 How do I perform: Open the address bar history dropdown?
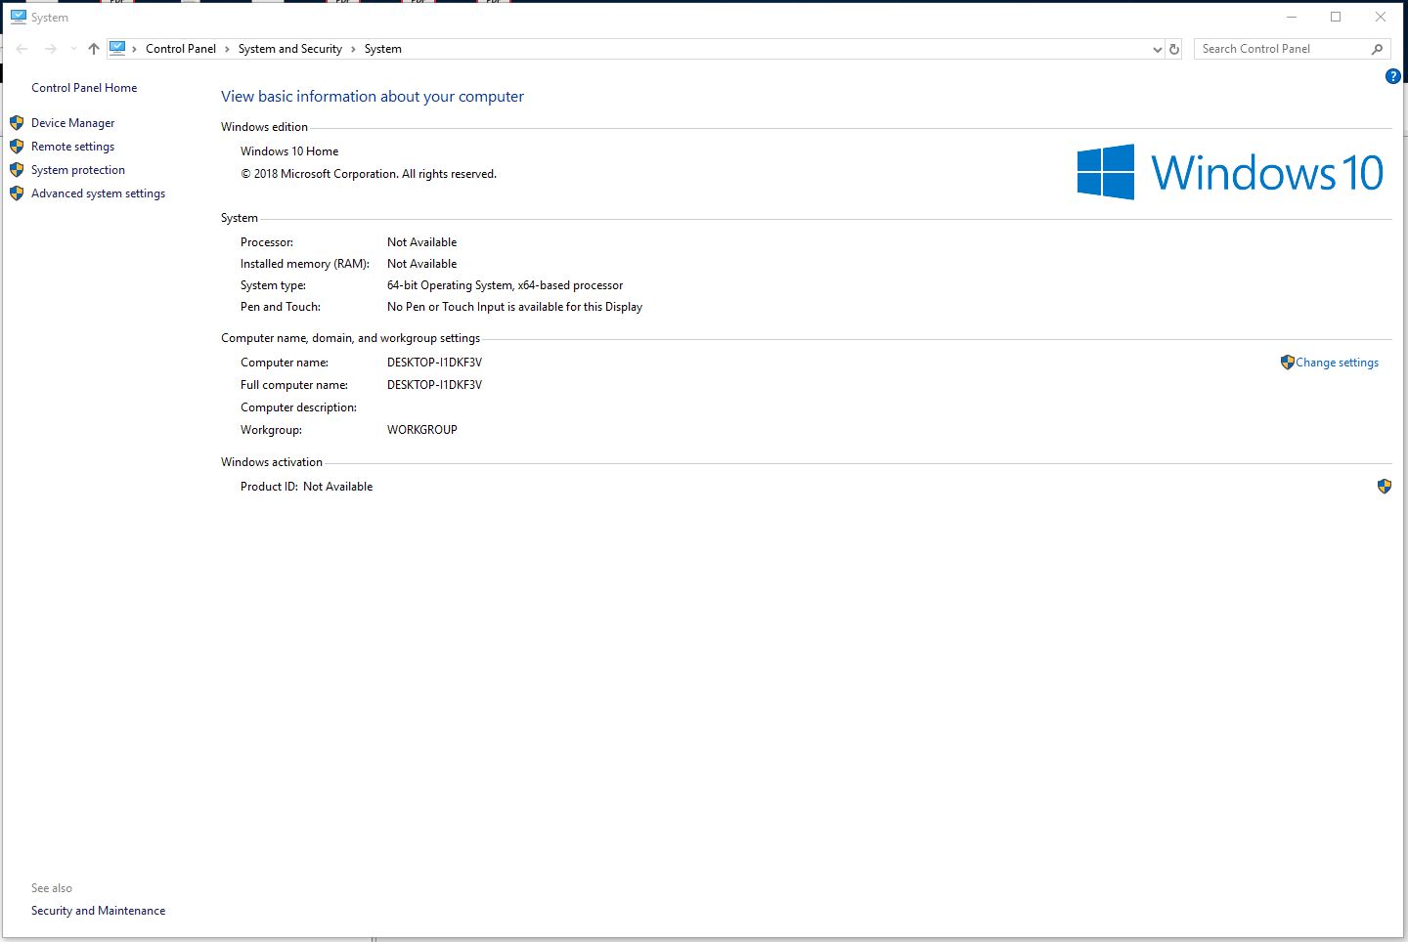(1158, 49)
